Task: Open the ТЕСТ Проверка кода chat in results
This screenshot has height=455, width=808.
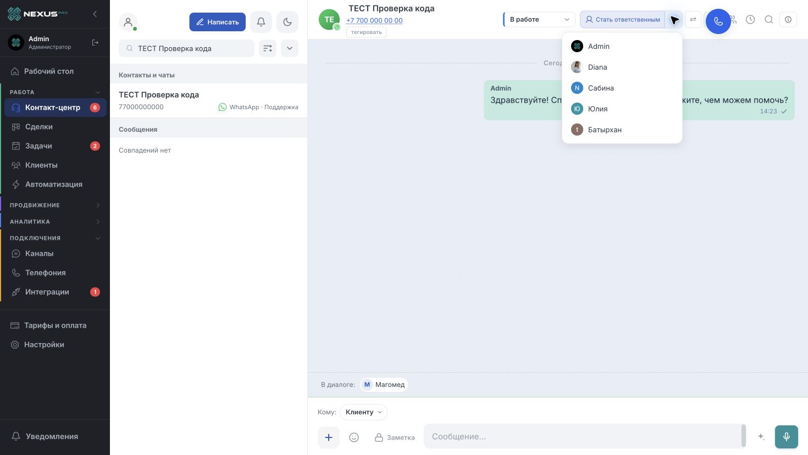Action: click(x=208, y=100)
